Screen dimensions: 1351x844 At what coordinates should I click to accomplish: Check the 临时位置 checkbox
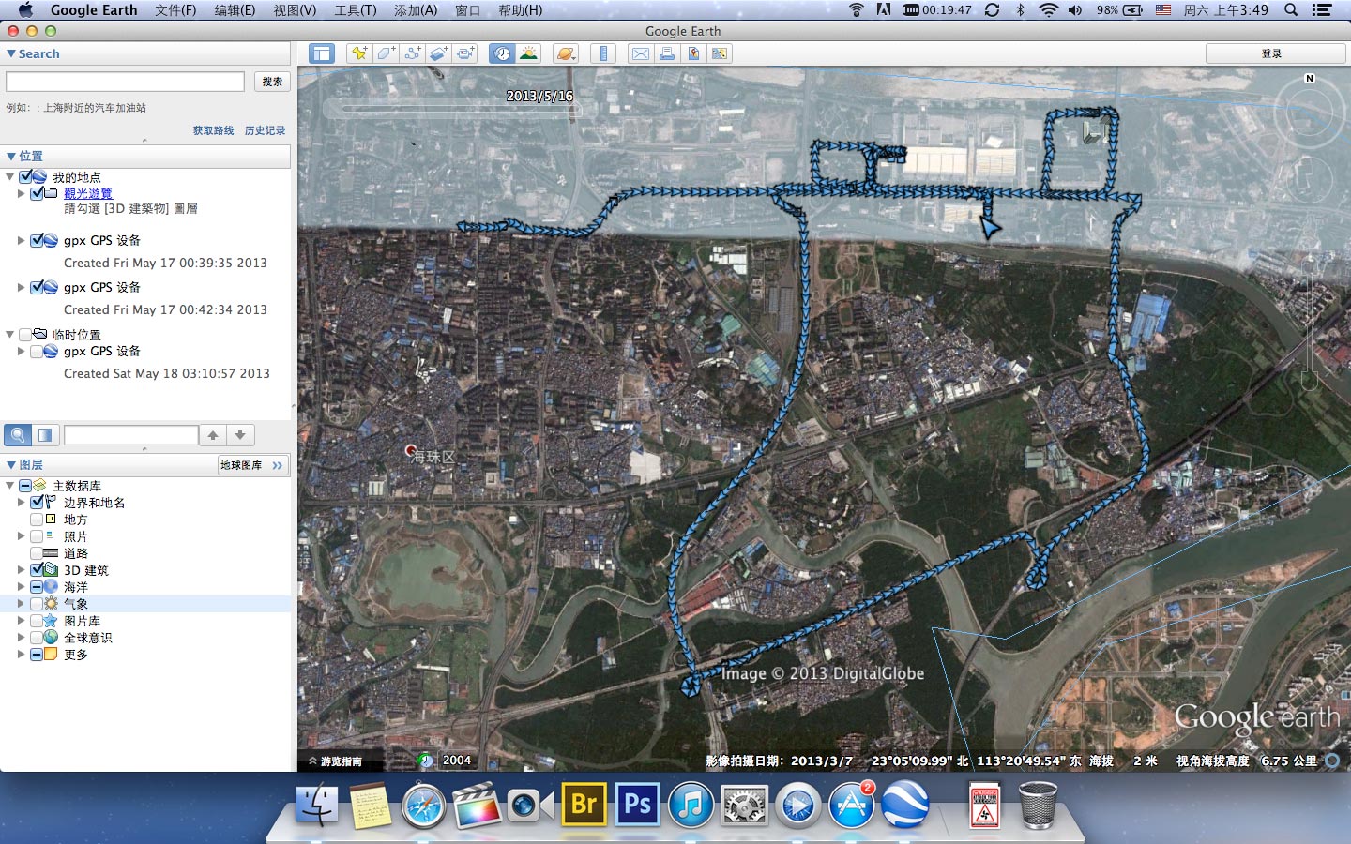click(25, 335)
